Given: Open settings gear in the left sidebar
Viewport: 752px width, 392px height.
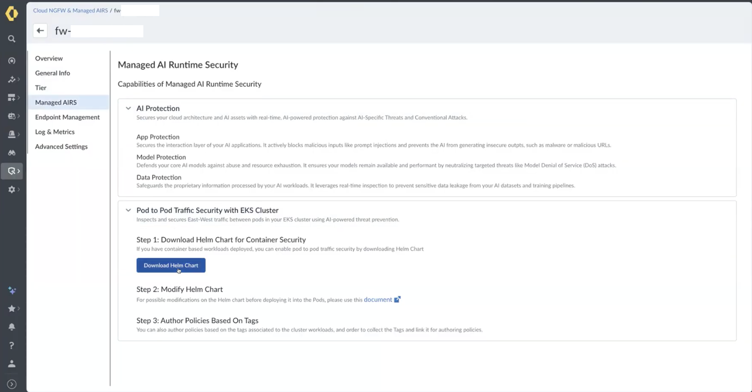Looking at the screenshot, I should pyautogui.click(x=12, y=189).
